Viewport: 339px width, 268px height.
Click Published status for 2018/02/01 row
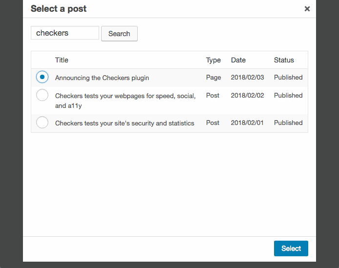[x=288, y=123]
